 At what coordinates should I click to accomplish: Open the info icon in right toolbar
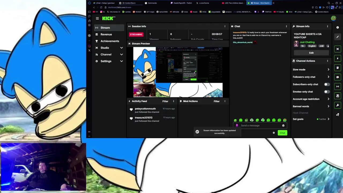[x=338, y=28]
